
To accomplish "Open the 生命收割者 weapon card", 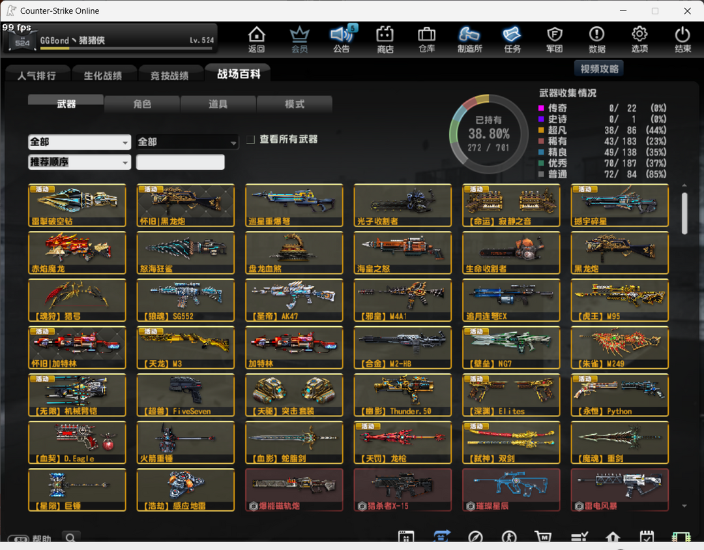I will [512, 252].
